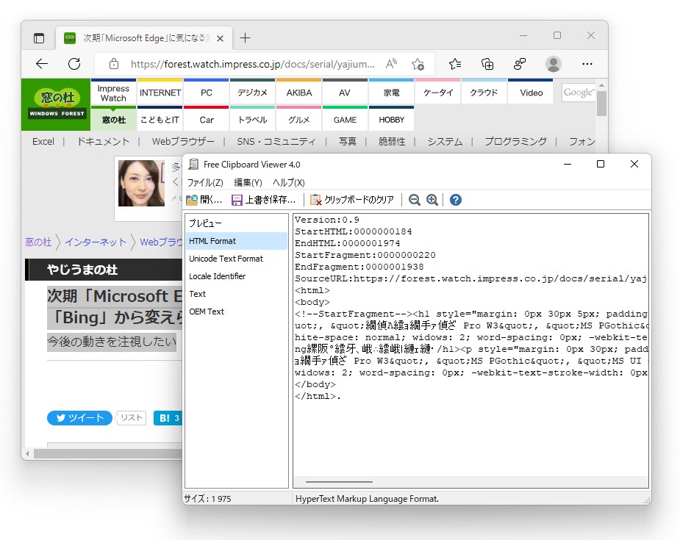Activate Read Aloud icon in address bar
Image resolution: width=680 pixels, height=540 pixels.
click(391, 64)
